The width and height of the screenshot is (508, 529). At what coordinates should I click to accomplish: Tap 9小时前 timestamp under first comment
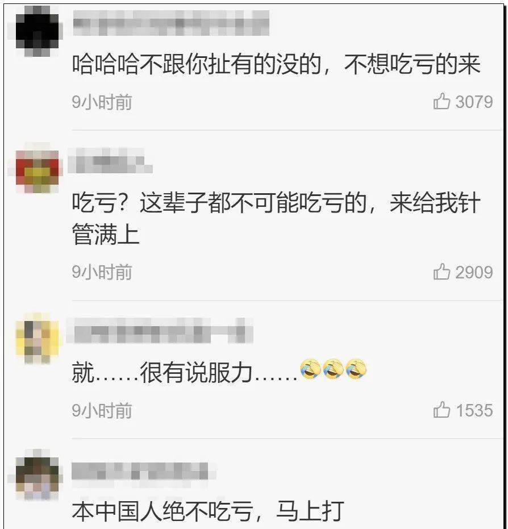click(102, 102)
